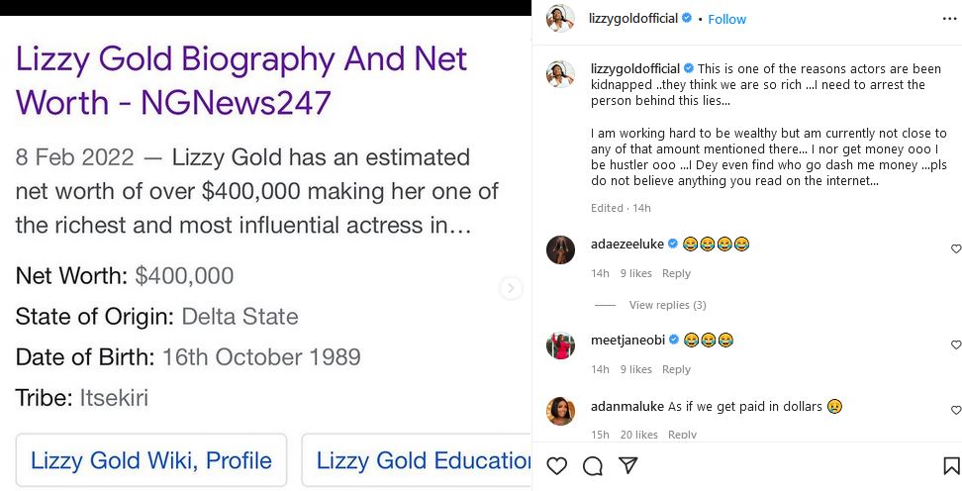This screenshot has width=962, height=491.
Task: Open lizzygoldofficial profile picture in header
Action: click(x=560, y=18)
